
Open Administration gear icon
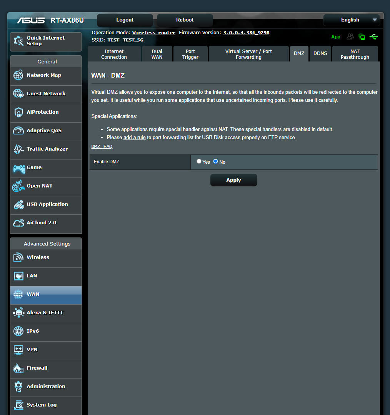(18, 387)
